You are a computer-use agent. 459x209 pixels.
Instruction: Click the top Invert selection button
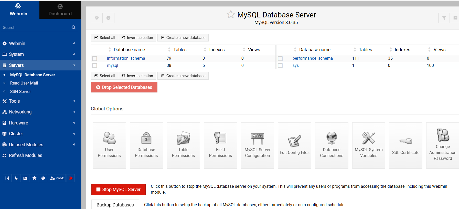coord(137,38)
